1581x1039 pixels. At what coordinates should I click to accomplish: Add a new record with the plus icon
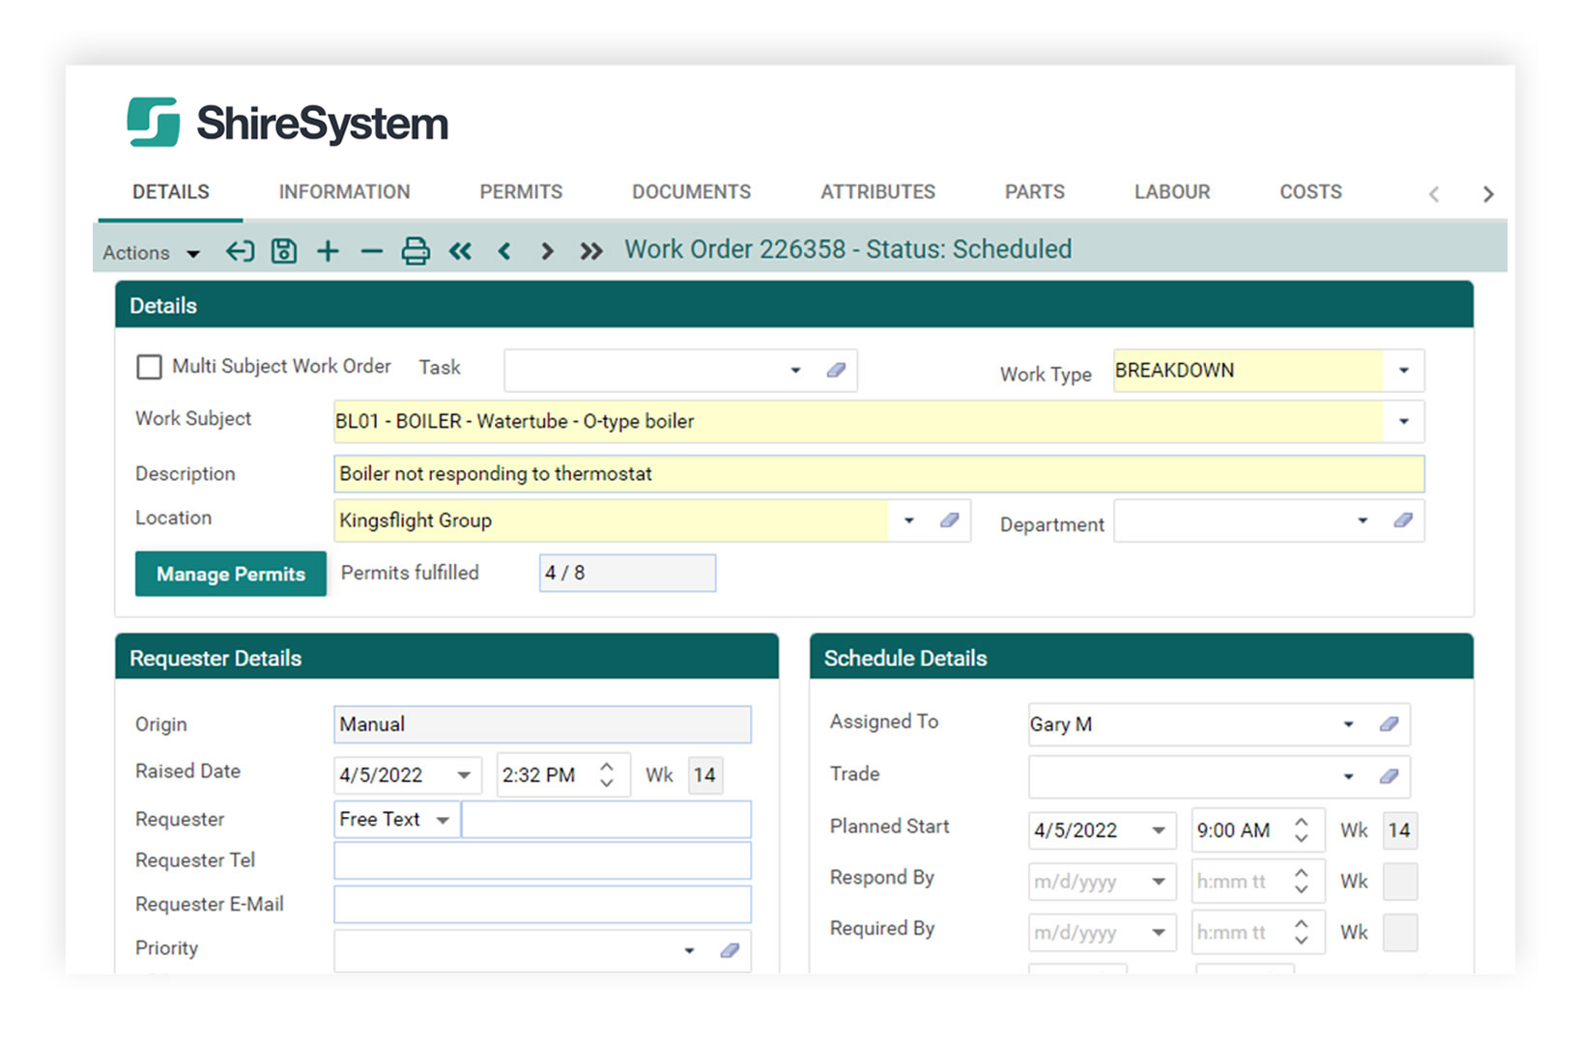[329, 251]
